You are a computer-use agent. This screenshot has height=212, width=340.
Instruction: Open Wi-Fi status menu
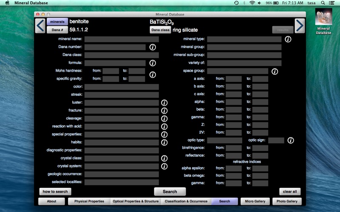click(252, 3)
